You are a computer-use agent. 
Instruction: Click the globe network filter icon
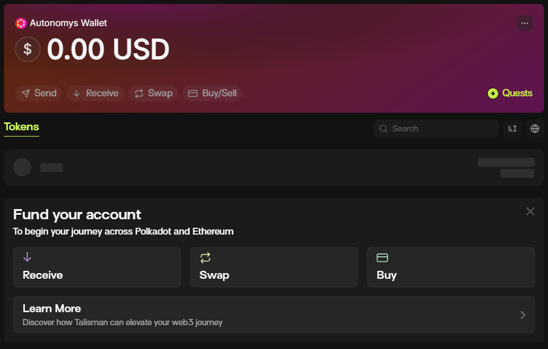pyautogui.click(x=534, y=129)
